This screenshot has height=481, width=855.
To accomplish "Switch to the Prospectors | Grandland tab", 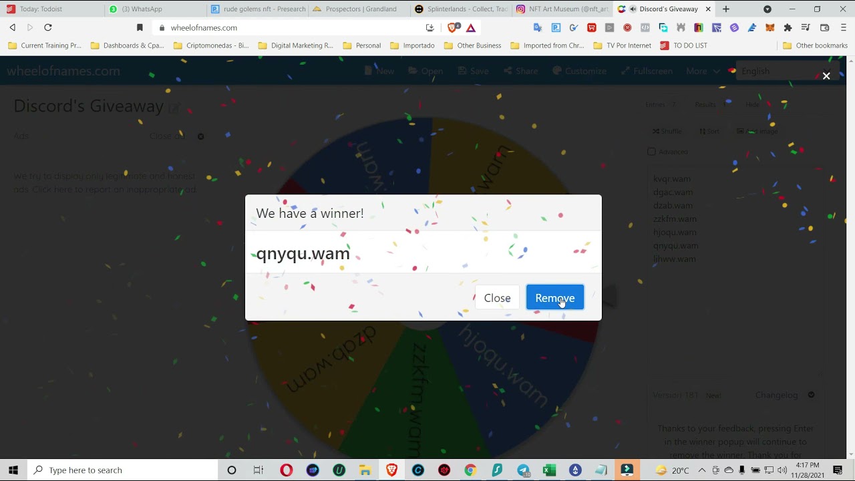I will (x=359, y=9).
